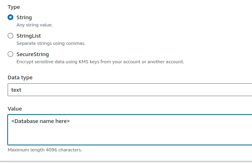Click the word "text" in Data type
The image size is (252, 163).
pyautogui.click(x=16, y=90)
